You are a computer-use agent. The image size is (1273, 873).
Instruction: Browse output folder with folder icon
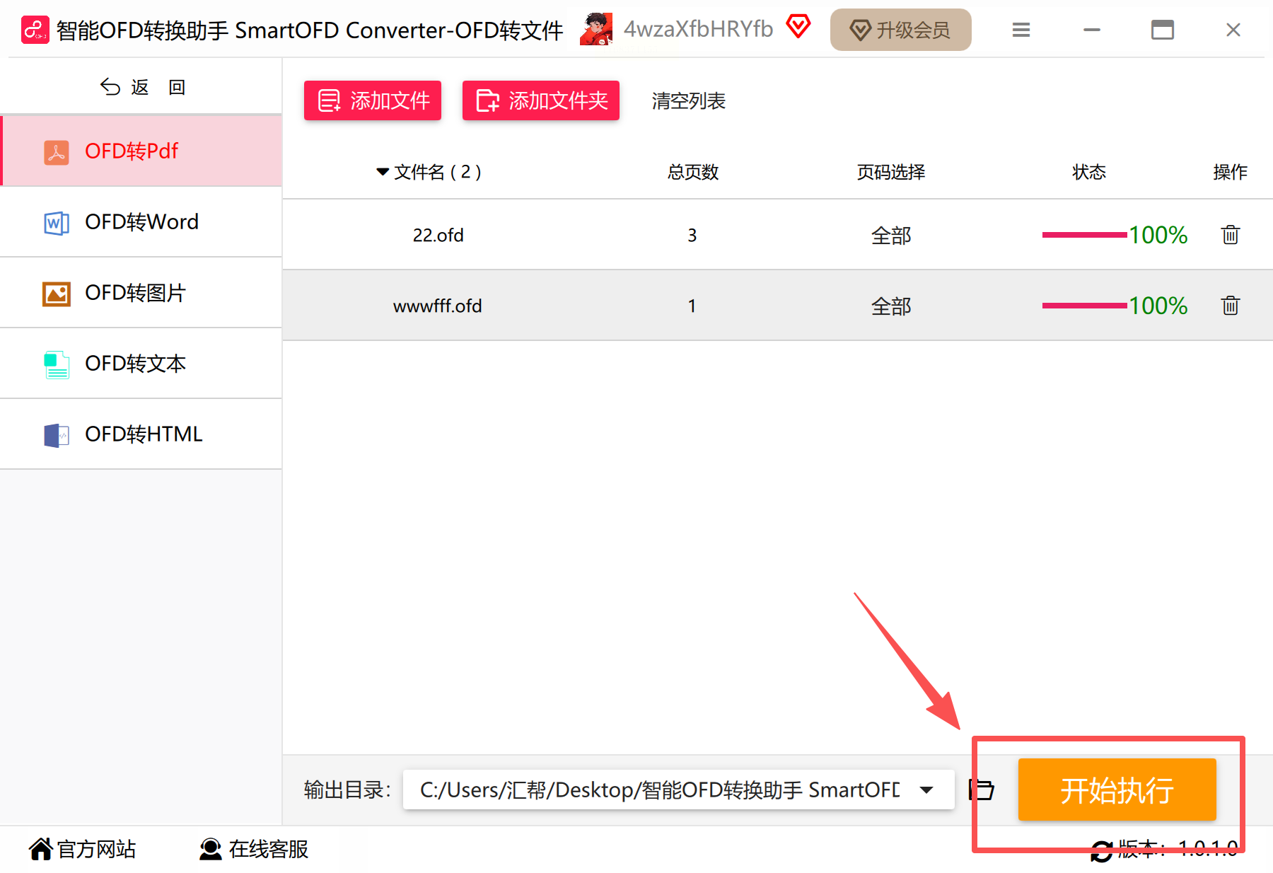click(982, 790)
